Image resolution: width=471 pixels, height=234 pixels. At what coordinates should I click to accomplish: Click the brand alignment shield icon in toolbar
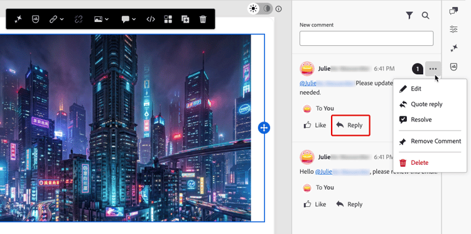[x=35, y=19]
